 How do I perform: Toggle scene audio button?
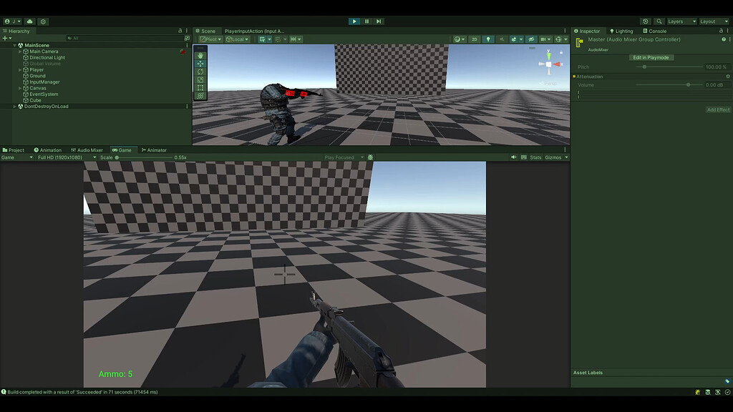(x=502, y=39)
